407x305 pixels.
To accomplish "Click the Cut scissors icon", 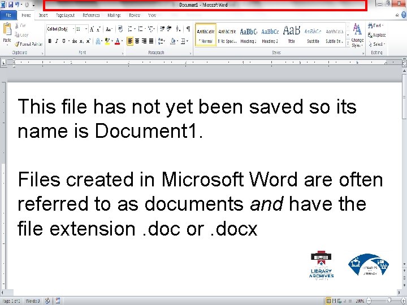I will coord(17,25).
